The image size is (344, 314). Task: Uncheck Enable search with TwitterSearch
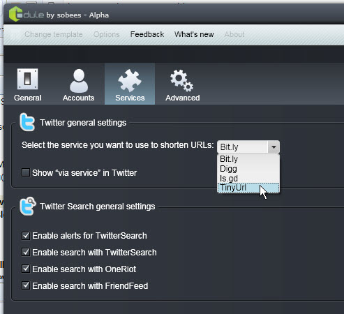26,252
